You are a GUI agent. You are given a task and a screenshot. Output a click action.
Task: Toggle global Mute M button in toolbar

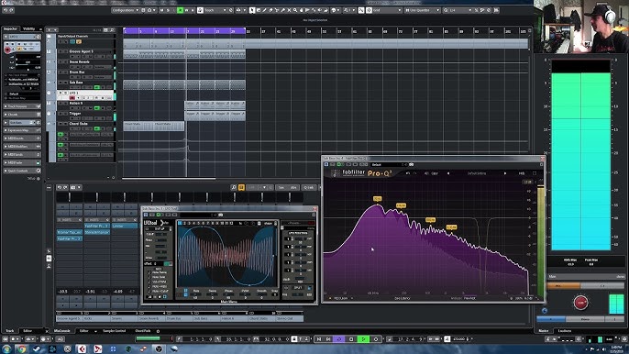[161, 10]
